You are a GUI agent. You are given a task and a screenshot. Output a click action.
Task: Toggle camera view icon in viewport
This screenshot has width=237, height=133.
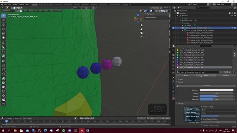141,33
